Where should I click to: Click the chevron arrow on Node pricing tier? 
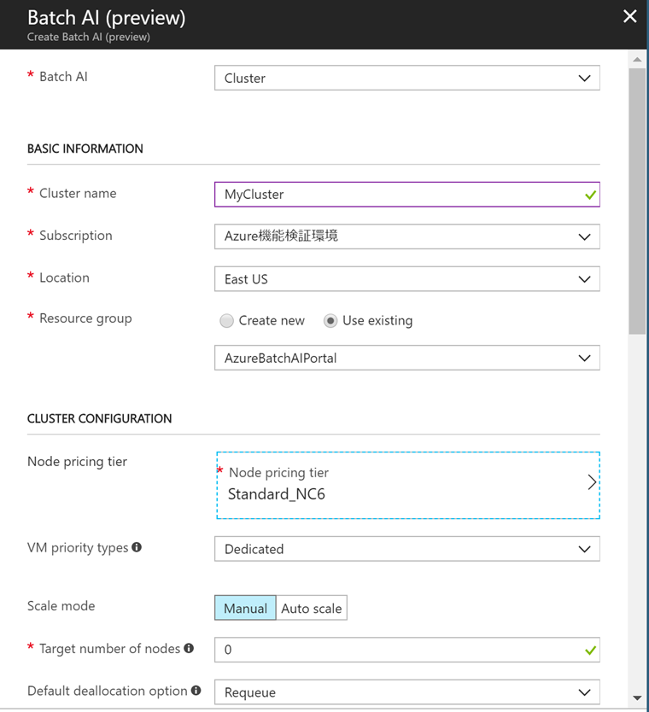pyautogui.click(x=591, y=481)
